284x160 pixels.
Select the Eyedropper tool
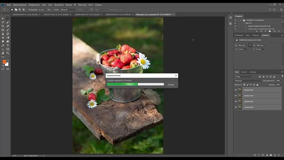click(x=8, y=26)
